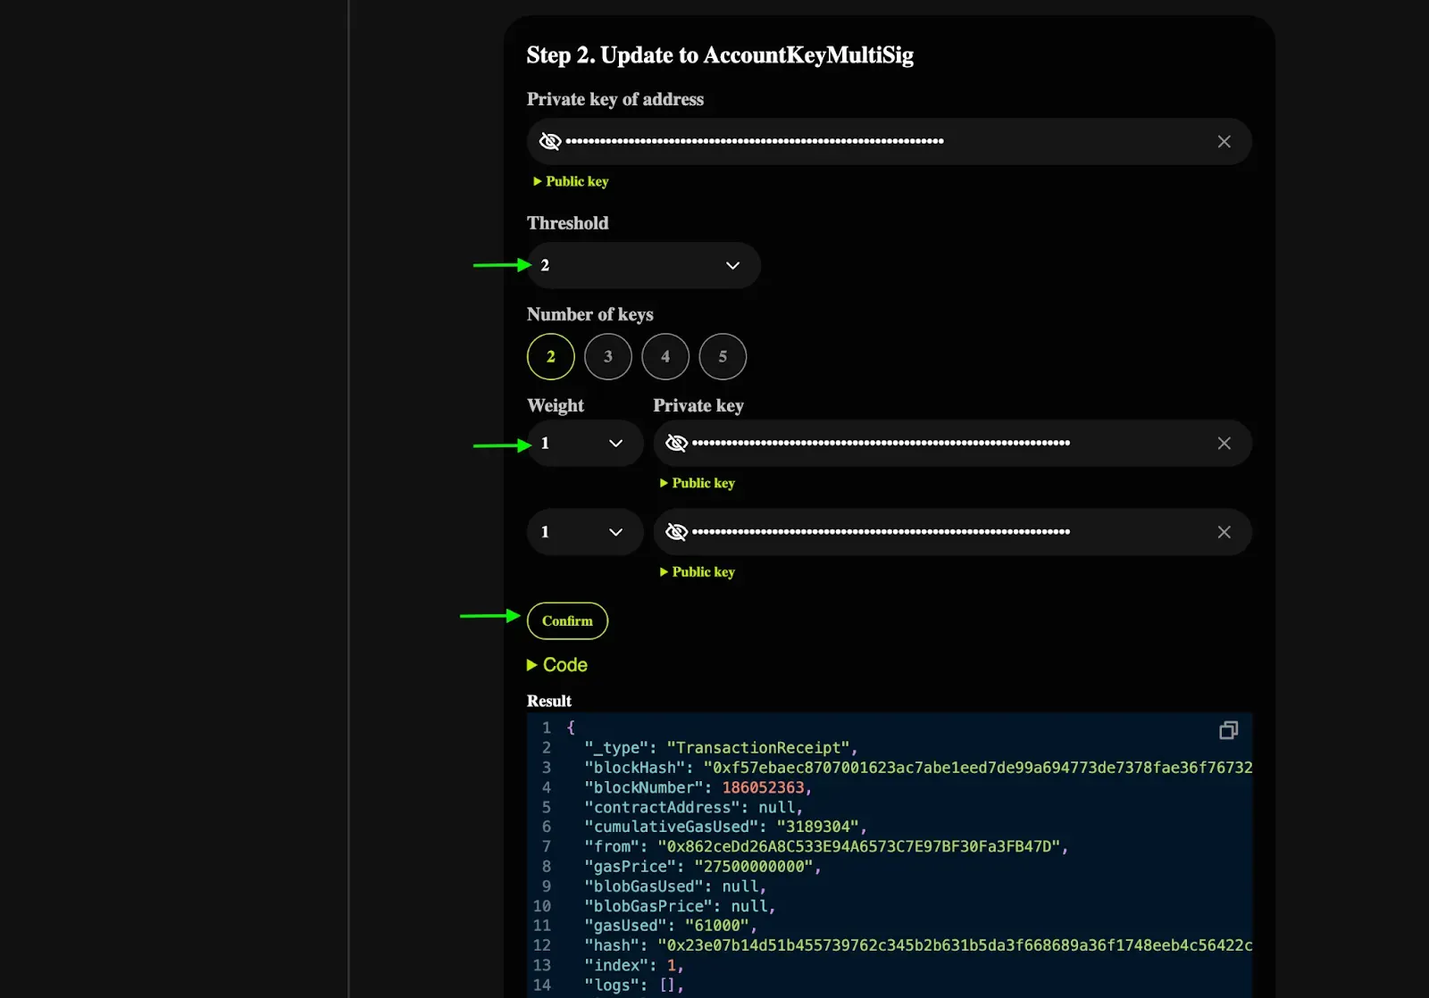Show the second weighted private key
1429x998 pixels.
coord(676,532)
